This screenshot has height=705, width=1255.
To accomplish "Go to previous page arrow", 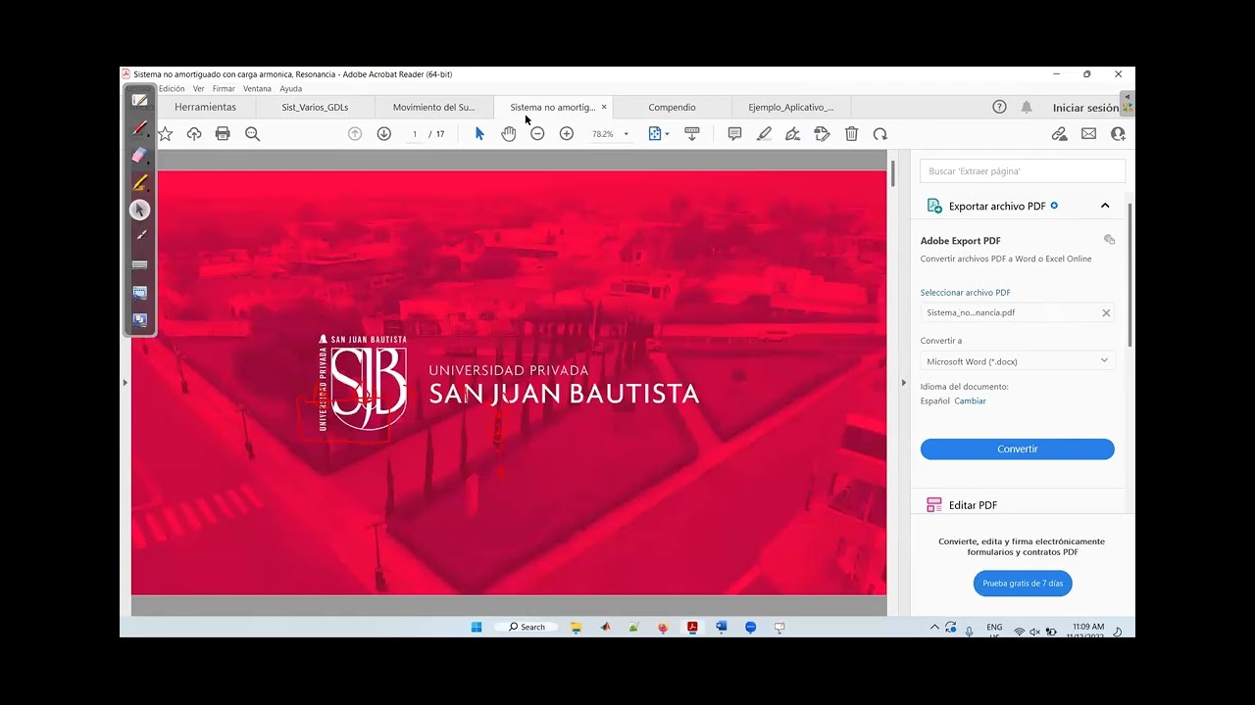I will 355,134.
